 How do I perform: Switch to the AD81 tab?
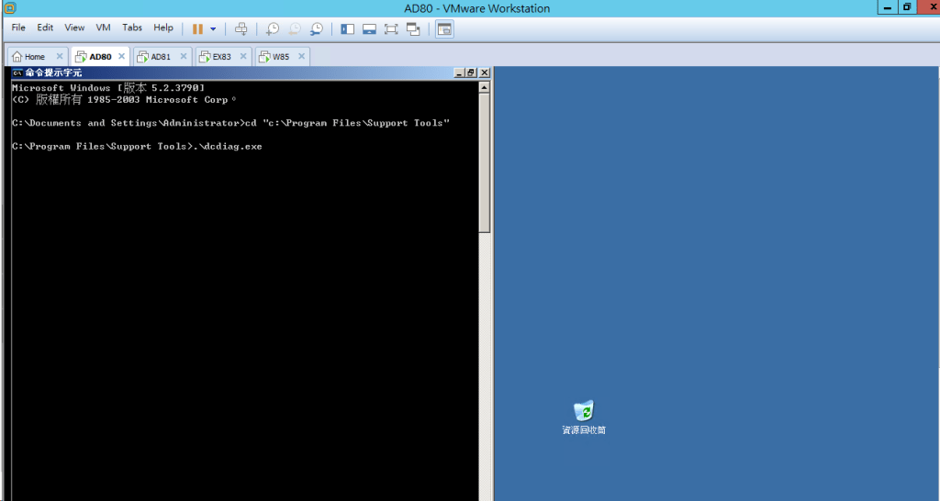160,57
